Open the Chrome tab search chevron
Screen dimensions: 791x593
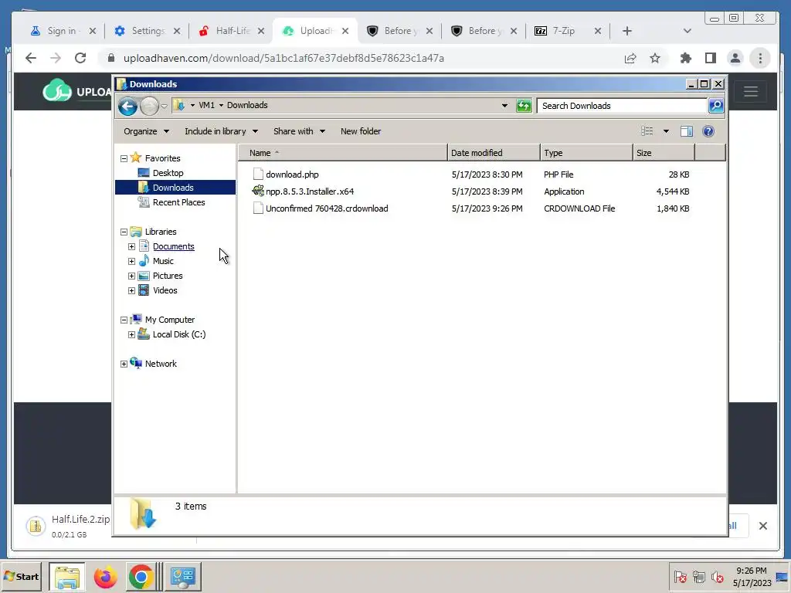(x=687, y=31)
